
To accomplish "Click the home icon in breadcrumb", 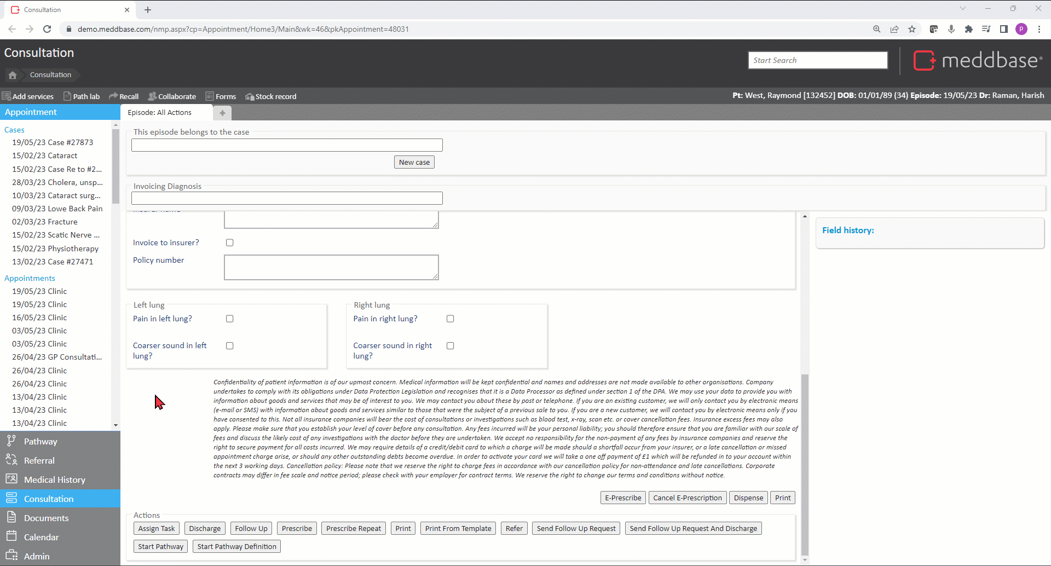I will tap(13, 75).
